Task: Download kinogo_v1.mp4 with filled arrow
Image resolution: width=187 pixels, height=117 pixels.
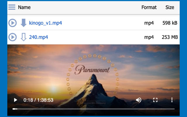Action: [23, 23]
